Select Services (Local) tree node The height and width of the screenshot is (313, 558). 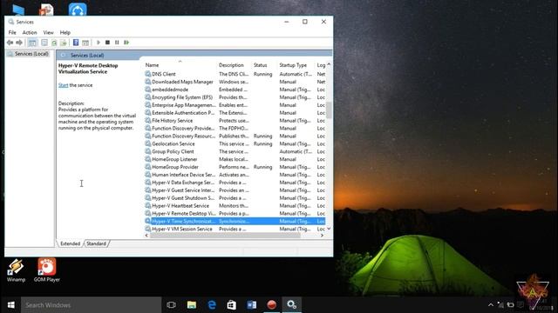31,54
